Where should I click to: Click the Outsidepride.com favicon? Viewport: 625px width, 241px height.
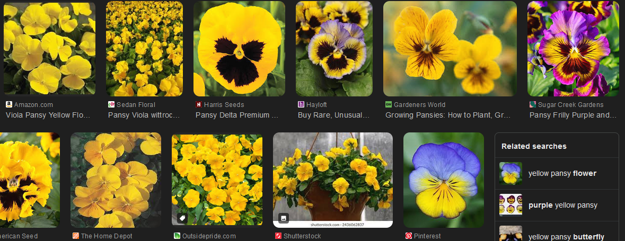pos(177,236)
